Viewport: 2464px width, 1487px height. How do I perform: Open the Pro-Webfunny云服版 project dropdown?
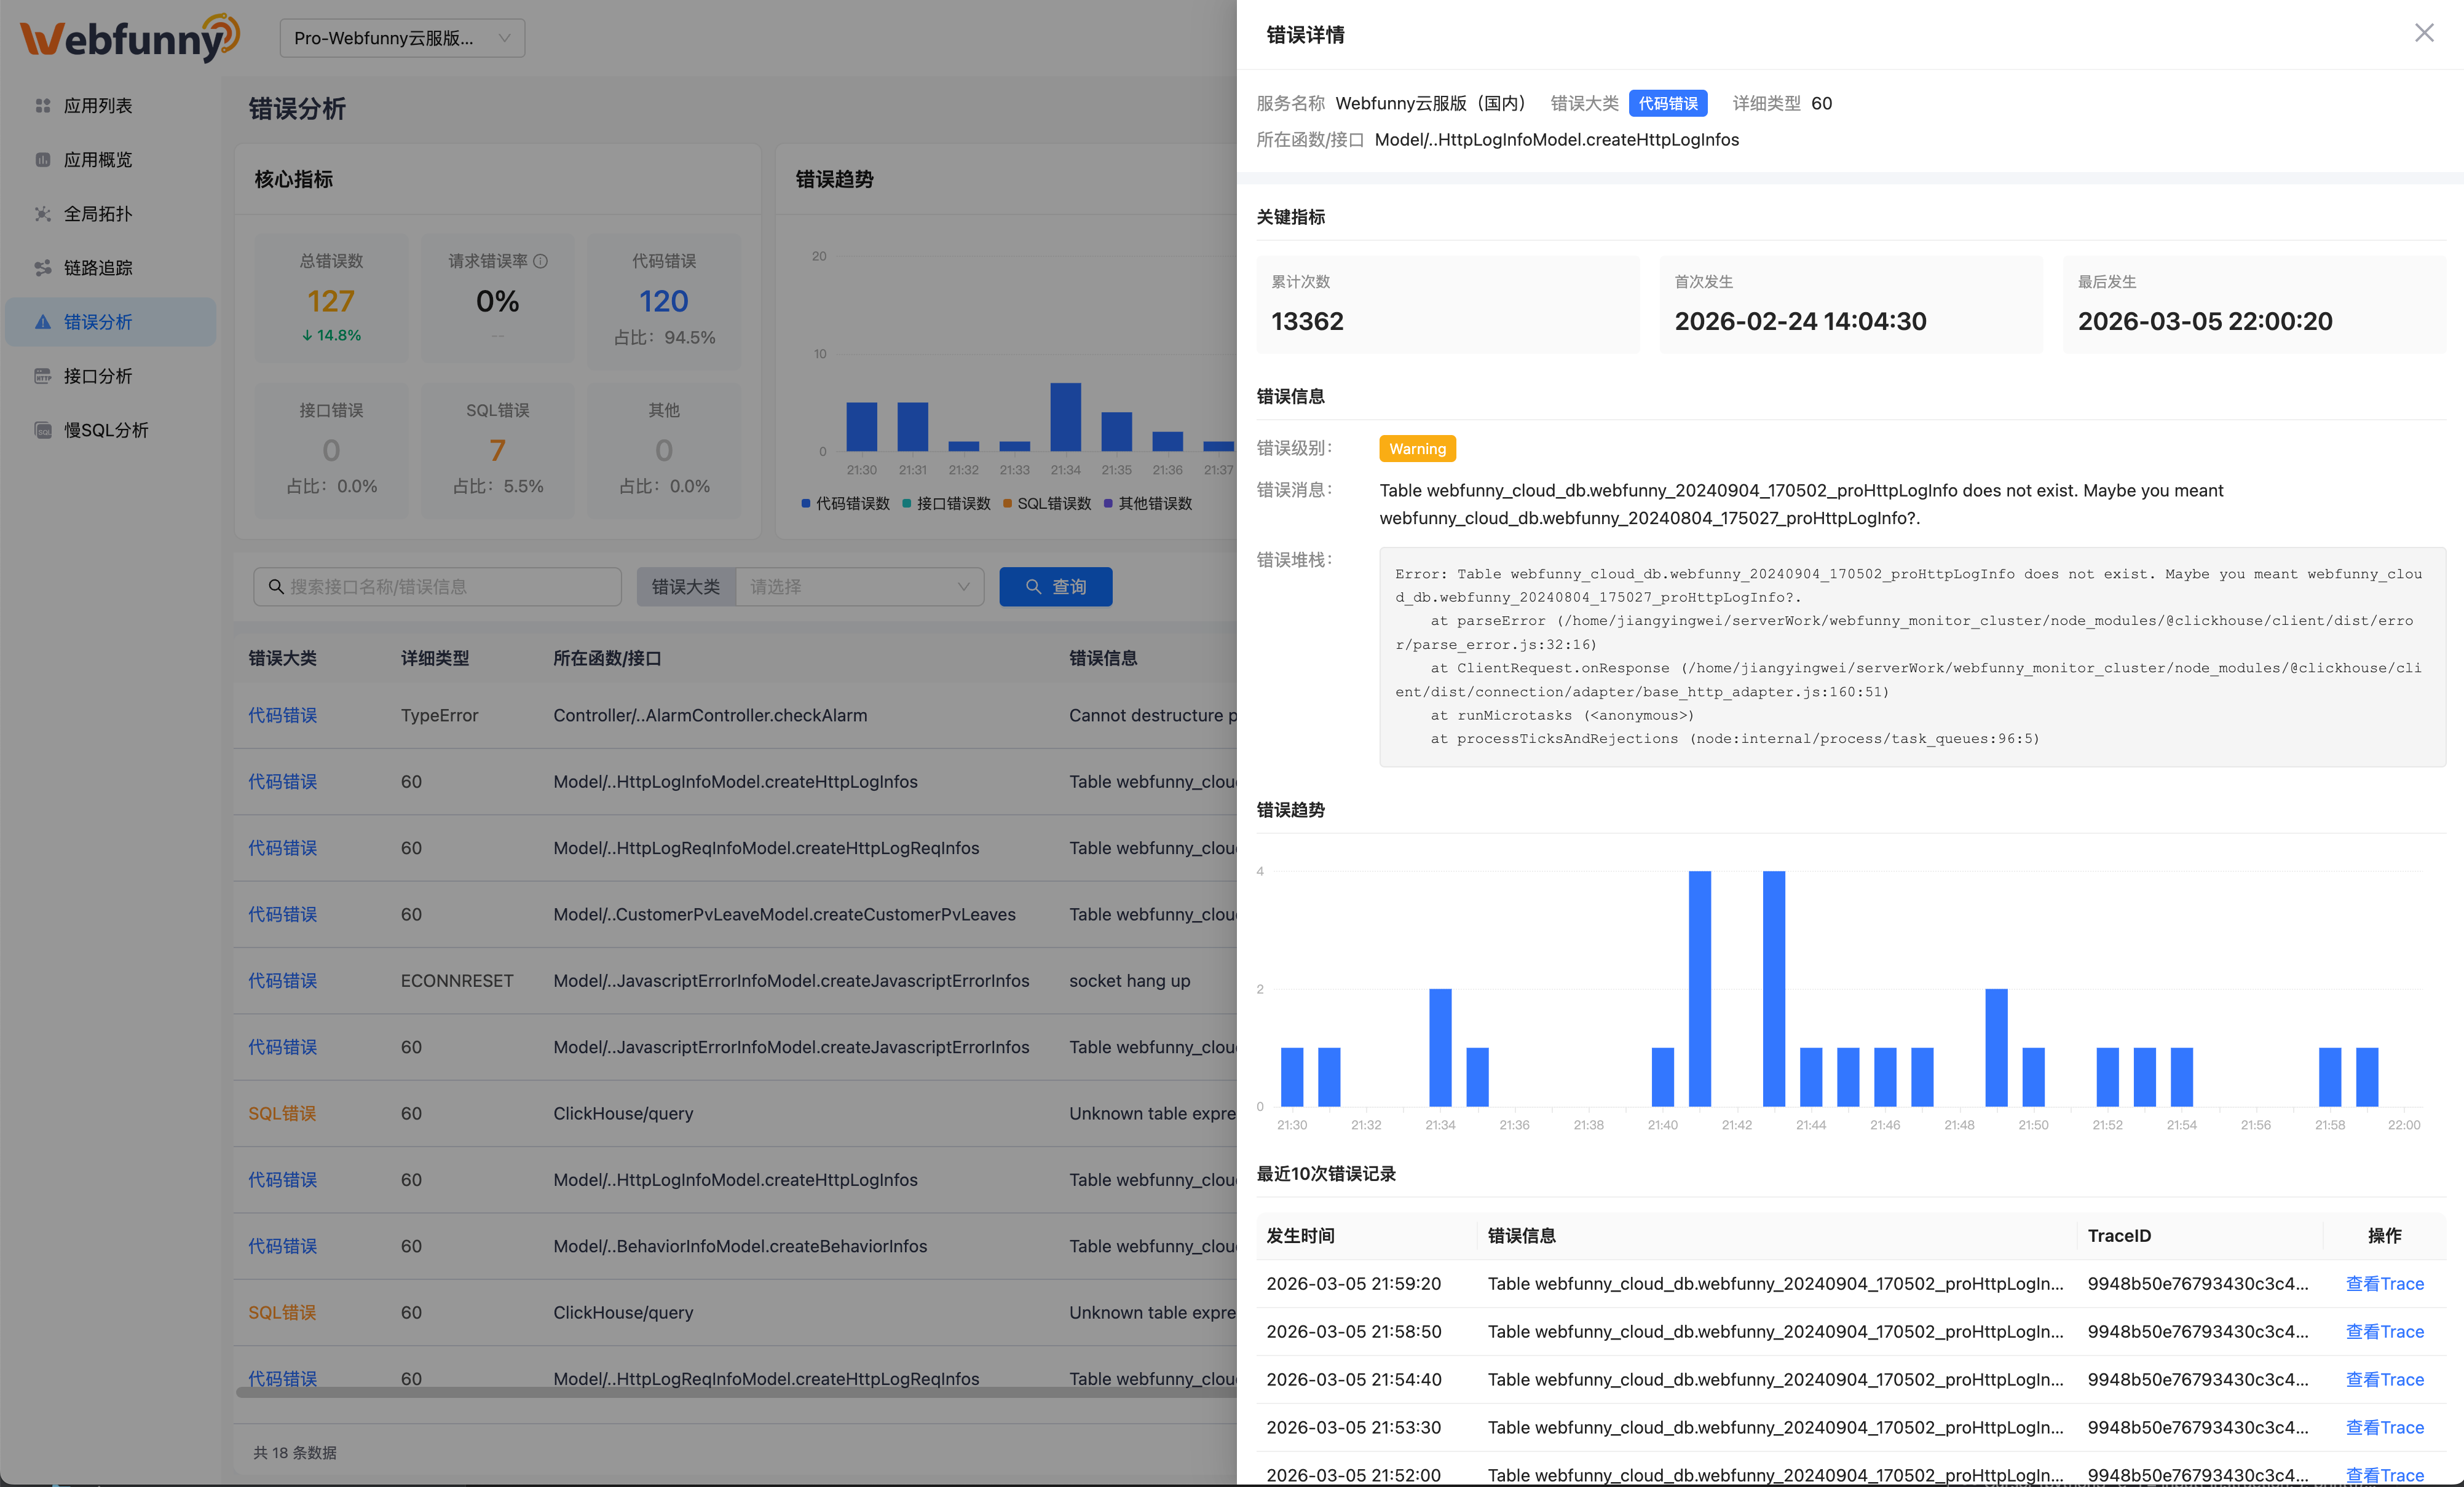point(402,38)
